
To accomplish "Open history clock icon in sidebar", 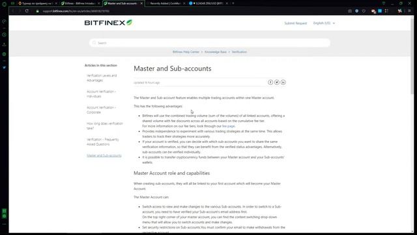I will coord(4,35).
